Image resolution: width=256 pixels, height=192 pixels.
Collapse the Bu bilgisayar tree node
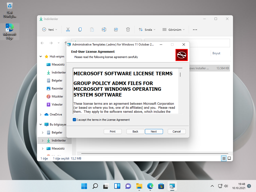point(41,124)
